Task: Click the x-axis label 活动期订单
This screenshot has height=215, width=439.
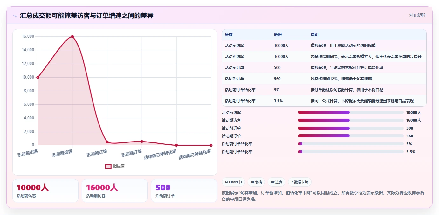Action: coord(131,154)
